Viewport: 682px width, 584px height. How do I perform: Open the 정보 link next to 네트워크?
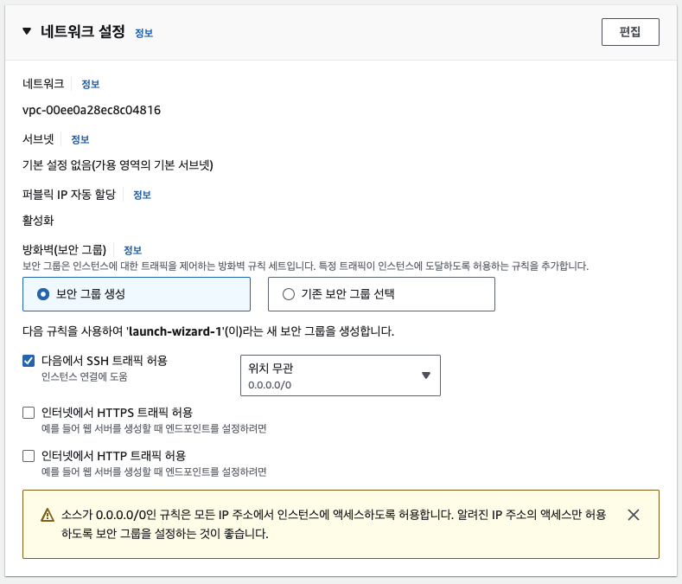point(91,84)
